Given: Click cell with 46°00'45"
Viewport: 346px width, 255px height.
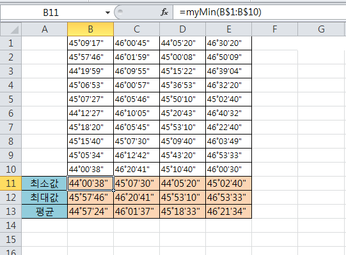Looking at the screenshot, I should tap(137, 43).
